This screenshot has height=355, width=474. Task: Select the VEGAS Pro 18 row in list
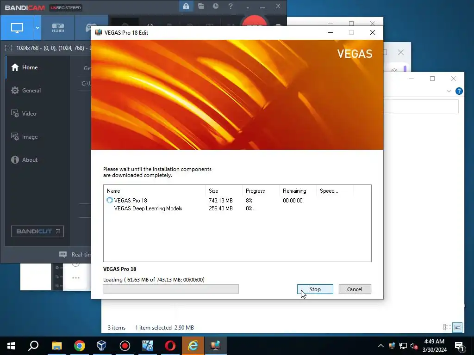point(237,201)
